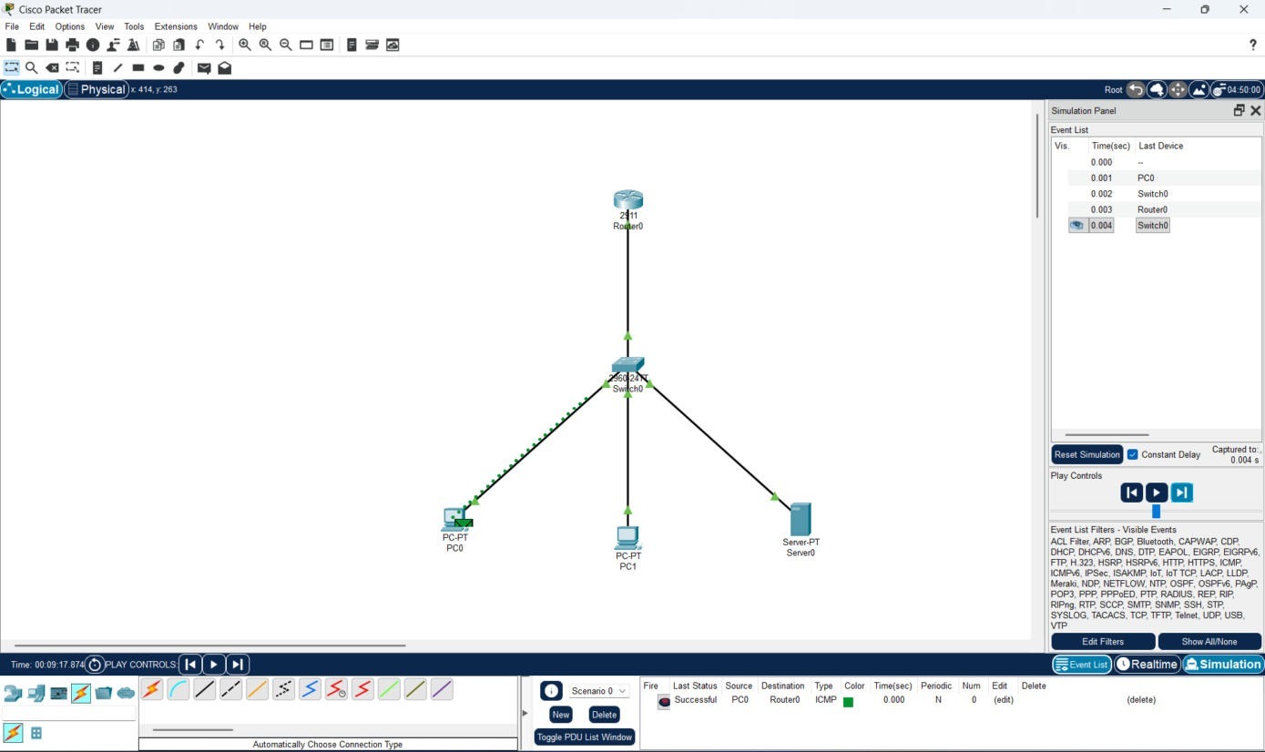Pick the blue serial DCE connection
This screenshot has width=1265, height=752.
310,690
